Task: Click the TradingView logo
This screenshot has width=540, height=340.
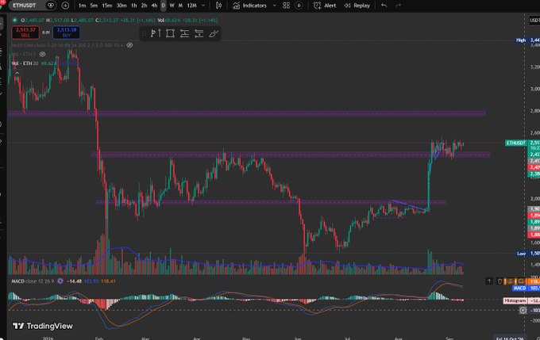Action: (x=43, y=326)
